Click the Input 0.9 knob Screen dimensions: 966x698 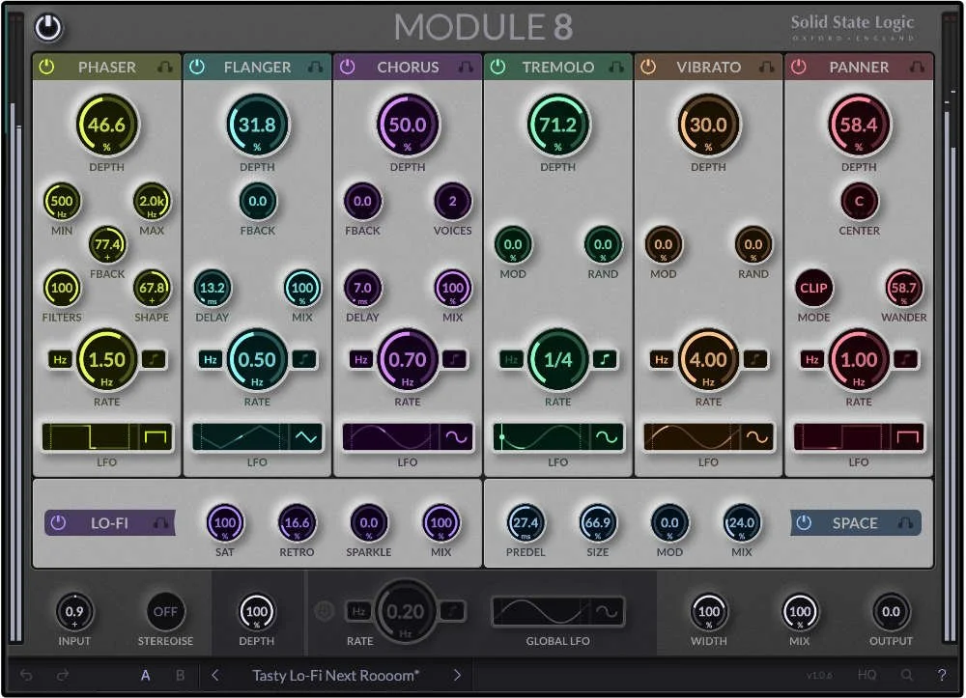(x=74, y=611)
